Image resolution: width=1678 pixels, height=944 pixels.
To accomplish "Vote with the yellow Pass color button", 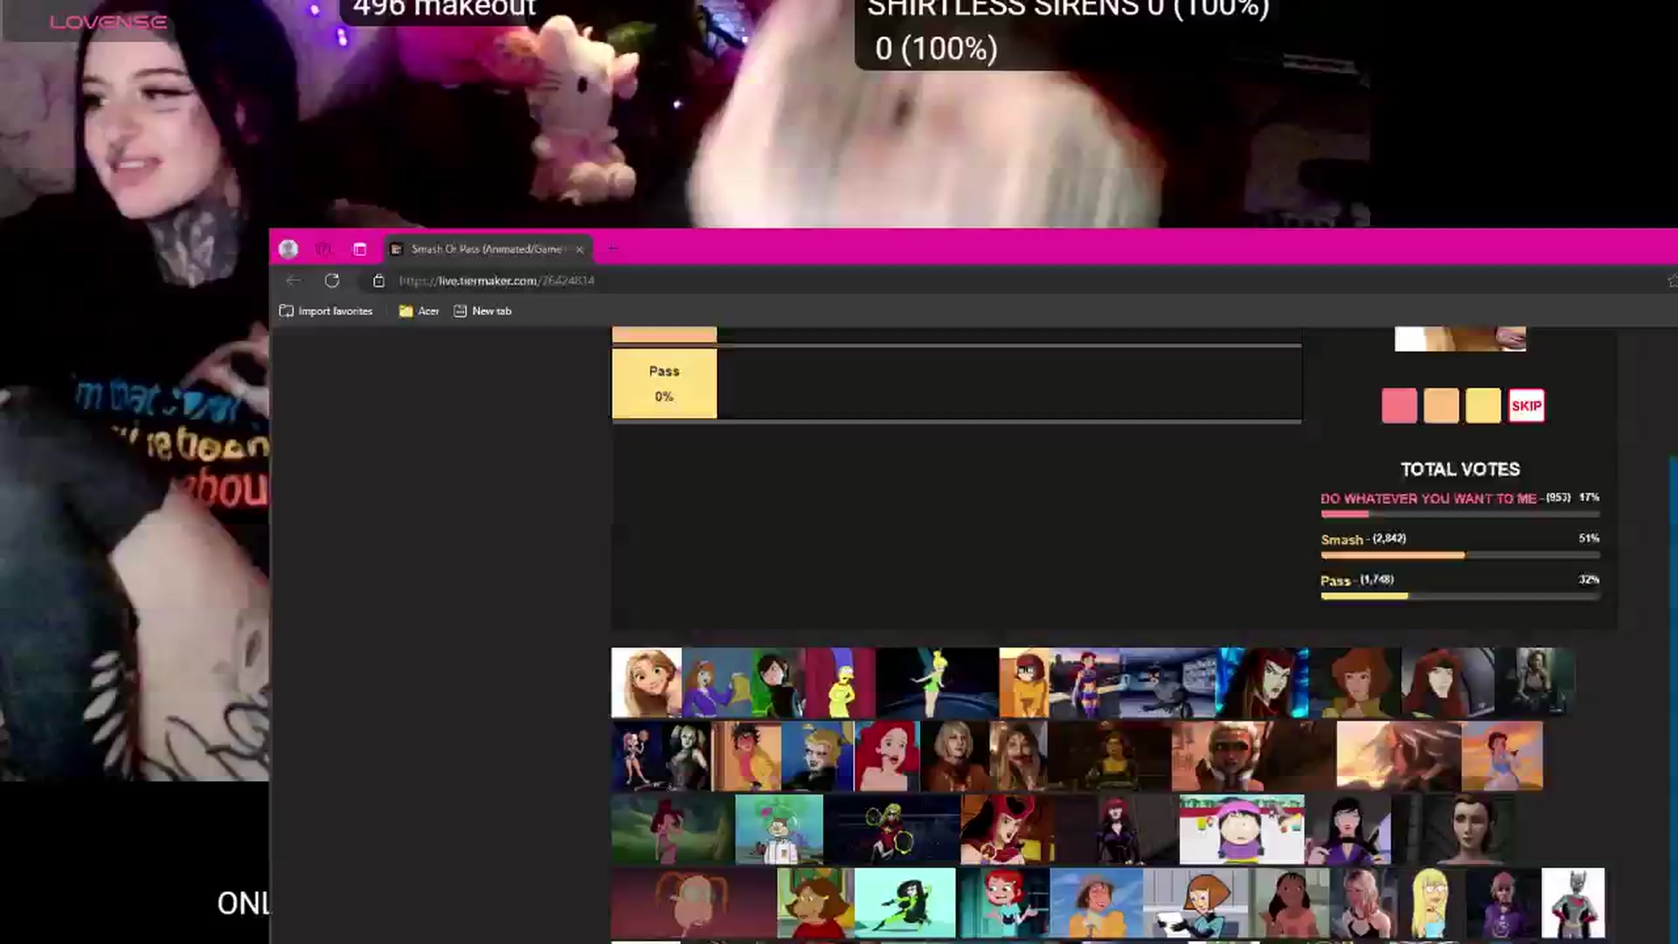I will pyautogui.click(x=1483, y=406).
